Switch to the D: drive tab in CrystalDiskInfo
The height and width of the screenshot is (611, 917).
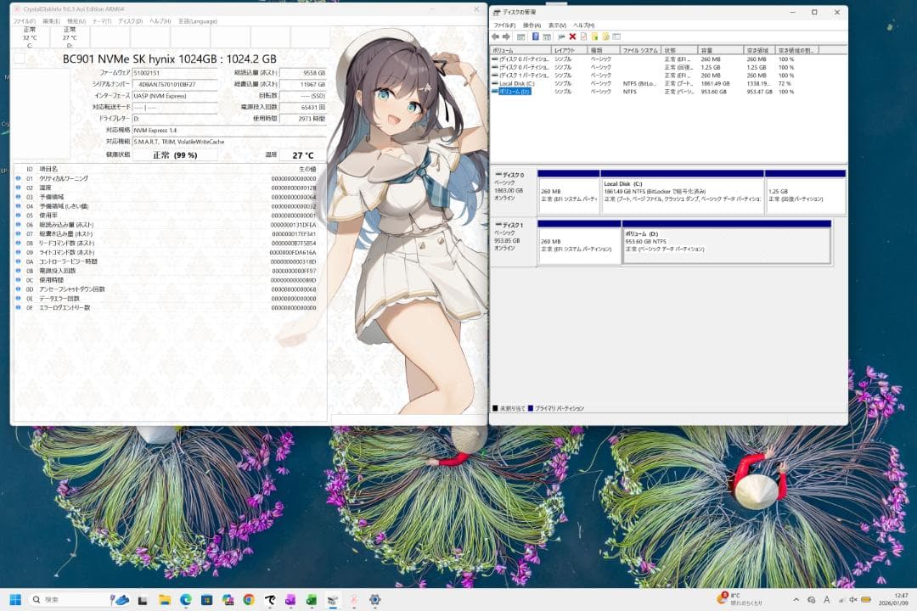pyautogui.click(x=70, y=37)
